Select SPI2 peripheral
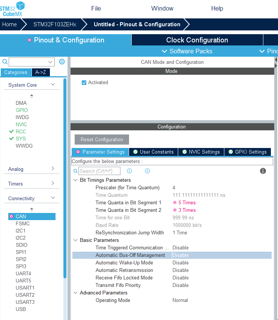This screenshot has height=320, width=278. pos(21,259)
